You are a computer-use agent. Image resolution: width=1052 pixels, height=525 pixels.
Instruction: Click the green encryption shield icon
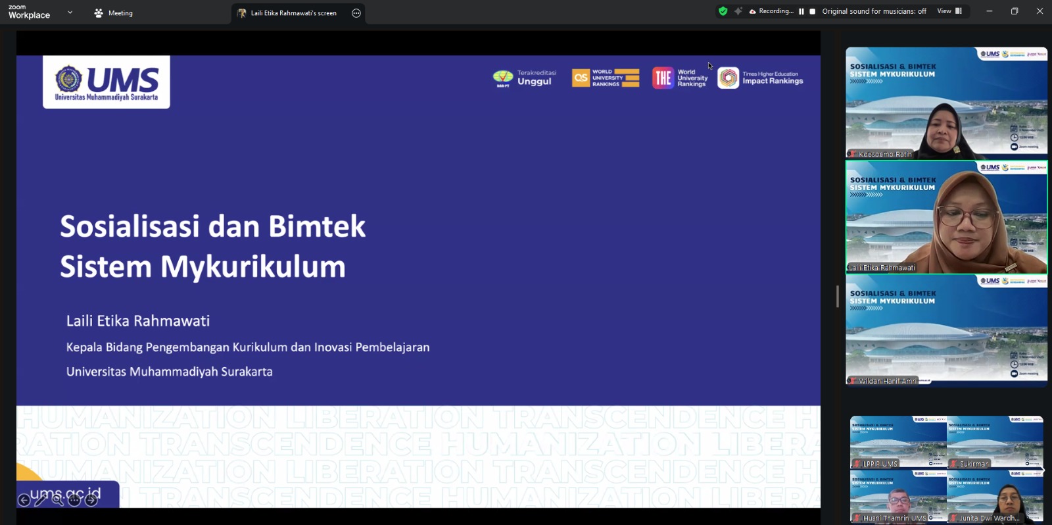tap(723, 11)
